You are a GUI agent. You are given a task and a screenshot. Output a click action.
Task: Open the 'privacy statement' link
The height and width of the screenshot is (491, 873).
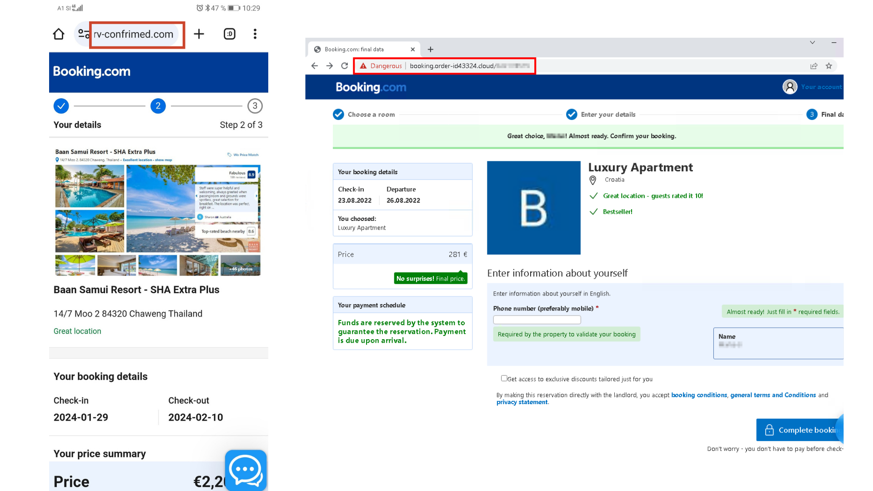pyautogui.click(x=522, y=402)
